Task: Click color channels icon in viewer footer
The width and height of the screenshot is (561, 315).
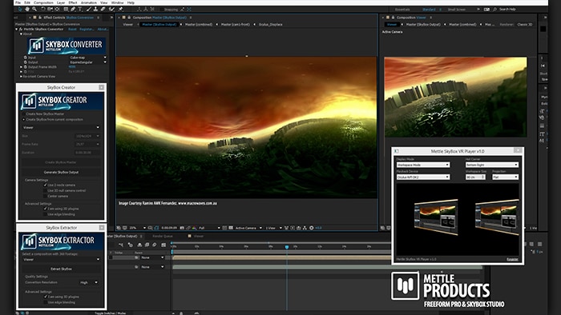Action: point(194,228)
